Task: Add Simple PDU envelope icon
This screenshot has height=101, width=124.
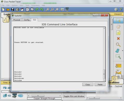Action: pyautogui.click(x=118, y=66)
